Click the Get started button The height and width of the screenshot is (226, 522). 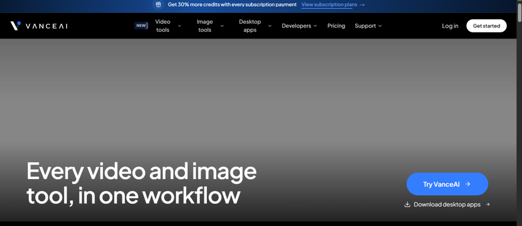click(x=487, y=26)
